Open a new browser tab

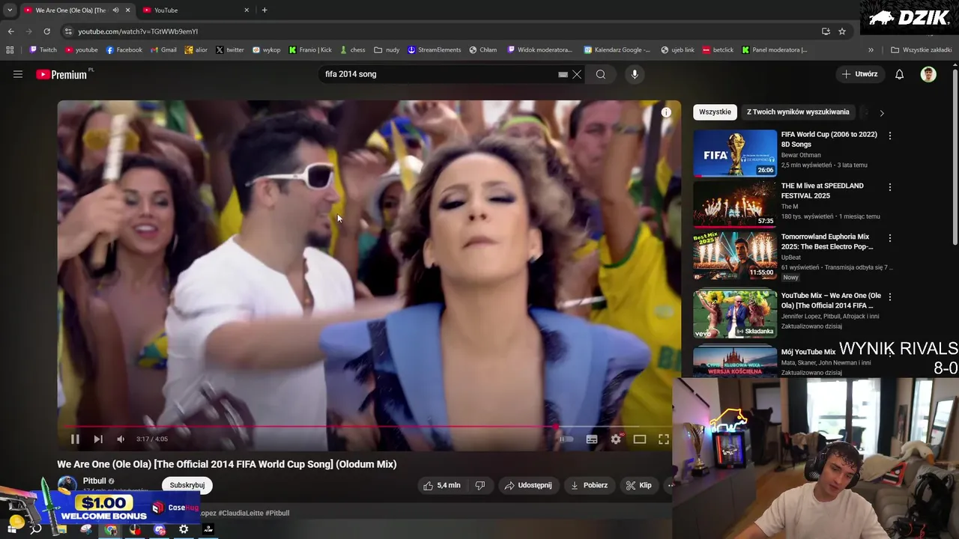[x=264, y=10]
